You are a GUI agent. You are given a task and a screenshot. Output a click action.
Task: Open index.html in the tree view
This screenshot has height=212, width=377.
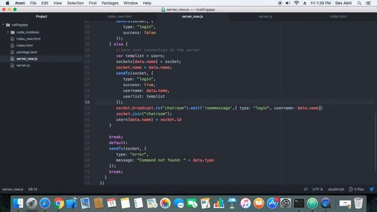[25, 45]
